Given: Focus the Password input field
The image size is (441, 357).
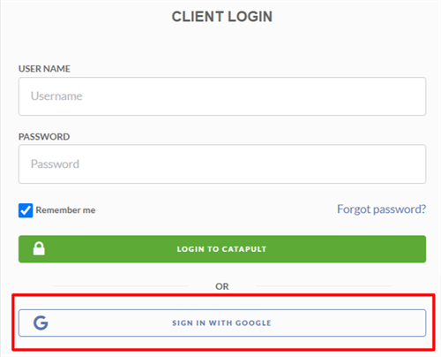Looking at the screenshot, I should [x=222, y=164].
